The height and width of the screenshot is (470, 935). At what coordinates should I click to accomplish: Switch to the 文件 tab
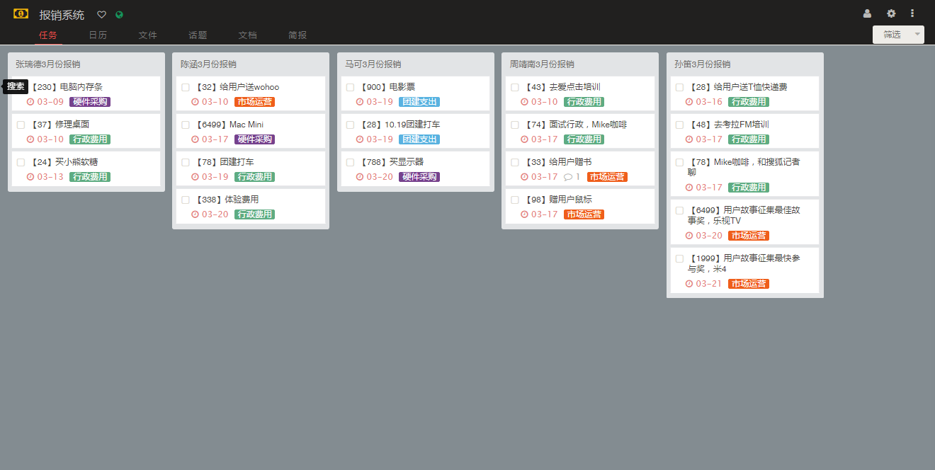(148, 35)
